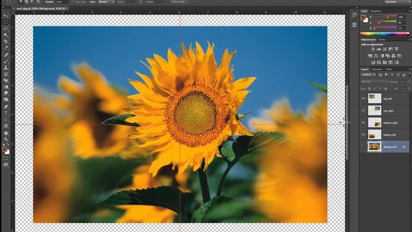Click the Refine Edge button

[179, 2]
